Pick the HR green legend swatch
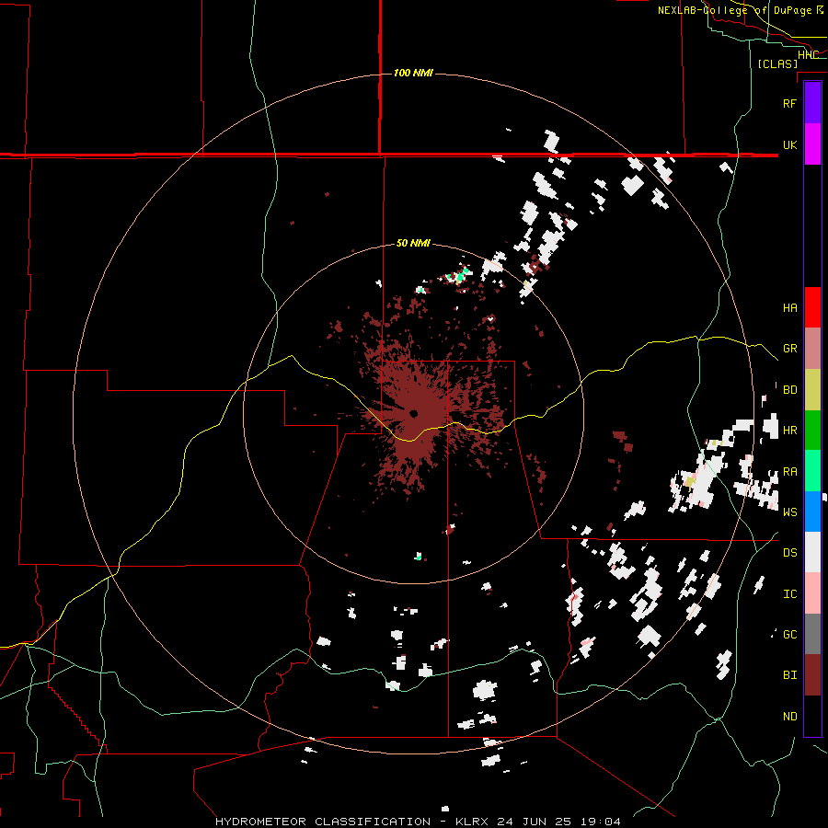This screenshot has width=828, height=828. (x=812, y=431)
